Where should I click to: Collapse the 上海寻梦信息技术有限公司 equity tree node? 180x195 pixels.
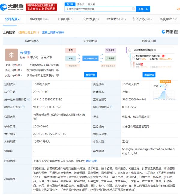coord(129,50)
